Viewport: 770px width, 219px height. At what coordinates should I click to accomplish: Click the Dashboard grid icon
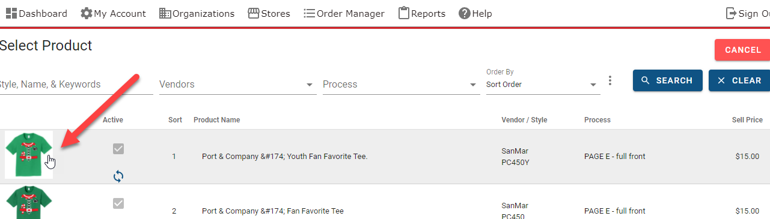pos(11,13)
